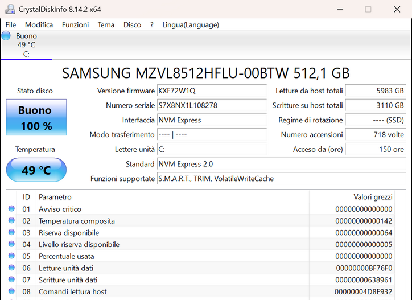Click the Parametro column header
This screenshot has height=300, width=412.
click(x=172, y=197)
